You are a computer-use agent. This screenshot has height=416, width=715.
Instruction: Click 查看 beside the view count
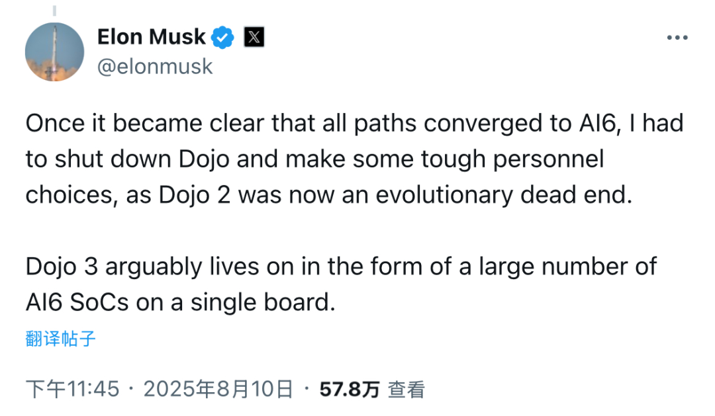pyautogui.click(x=409, y=390)
